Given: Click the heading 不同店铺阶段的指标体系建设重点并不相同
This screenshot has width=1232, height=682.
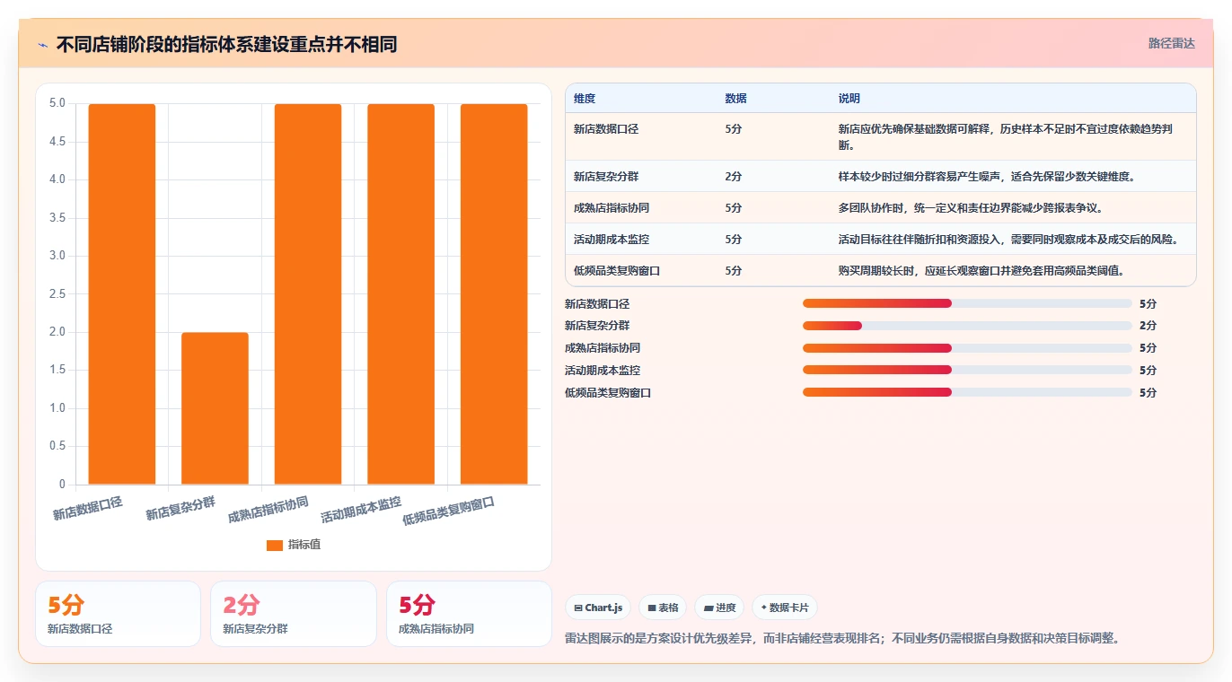Looking at the screenshot, I should 226,44.
